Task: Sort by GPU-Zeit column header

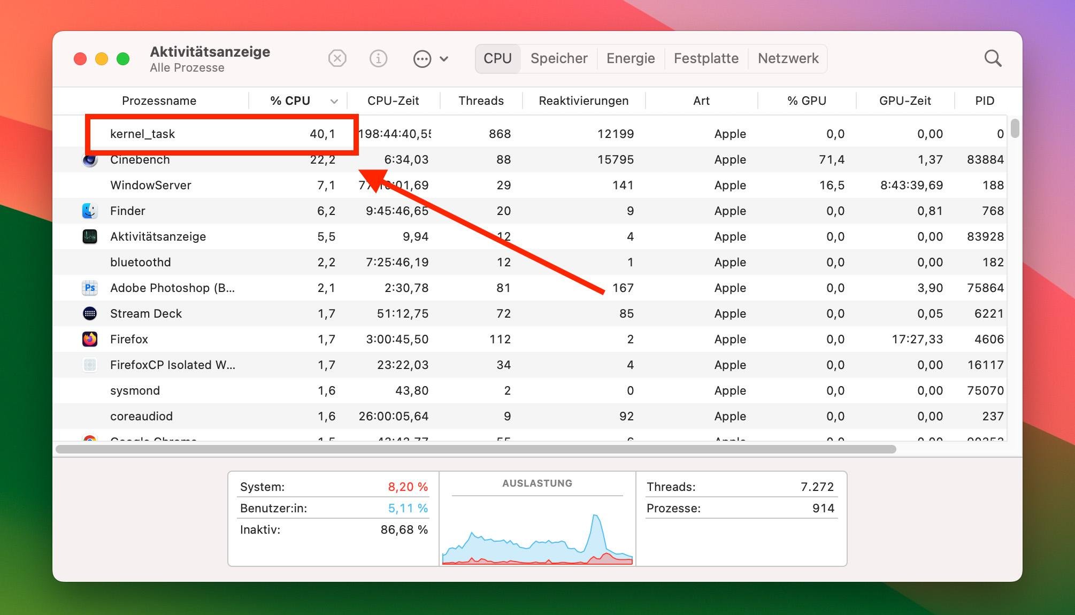Action: click(905, 101)
